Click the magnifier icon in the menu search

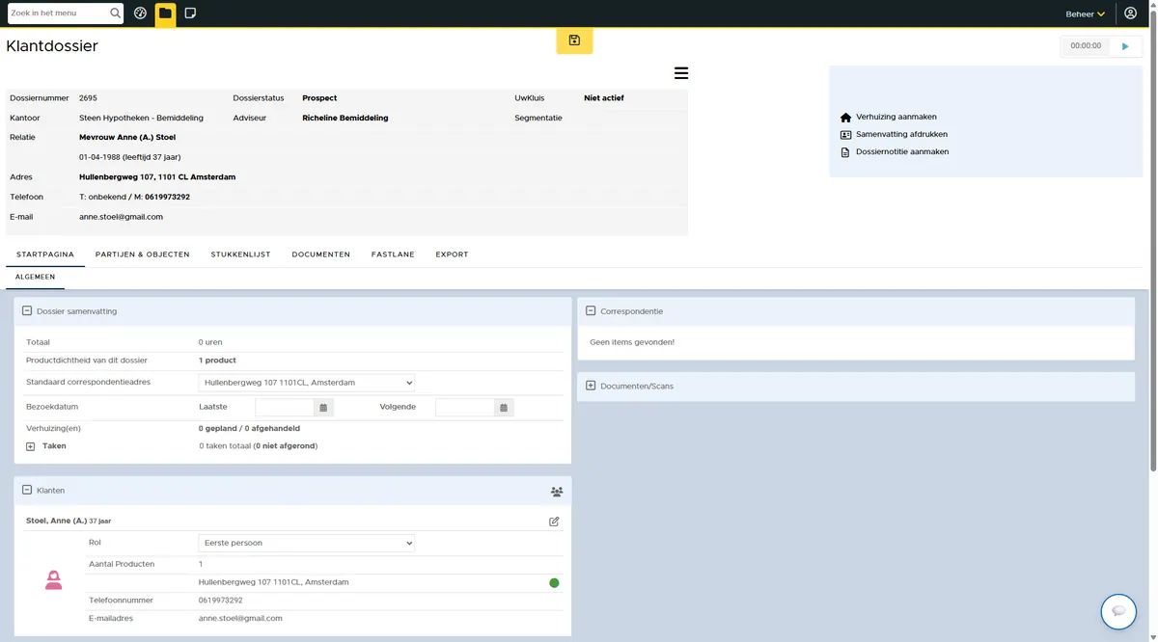116,13
